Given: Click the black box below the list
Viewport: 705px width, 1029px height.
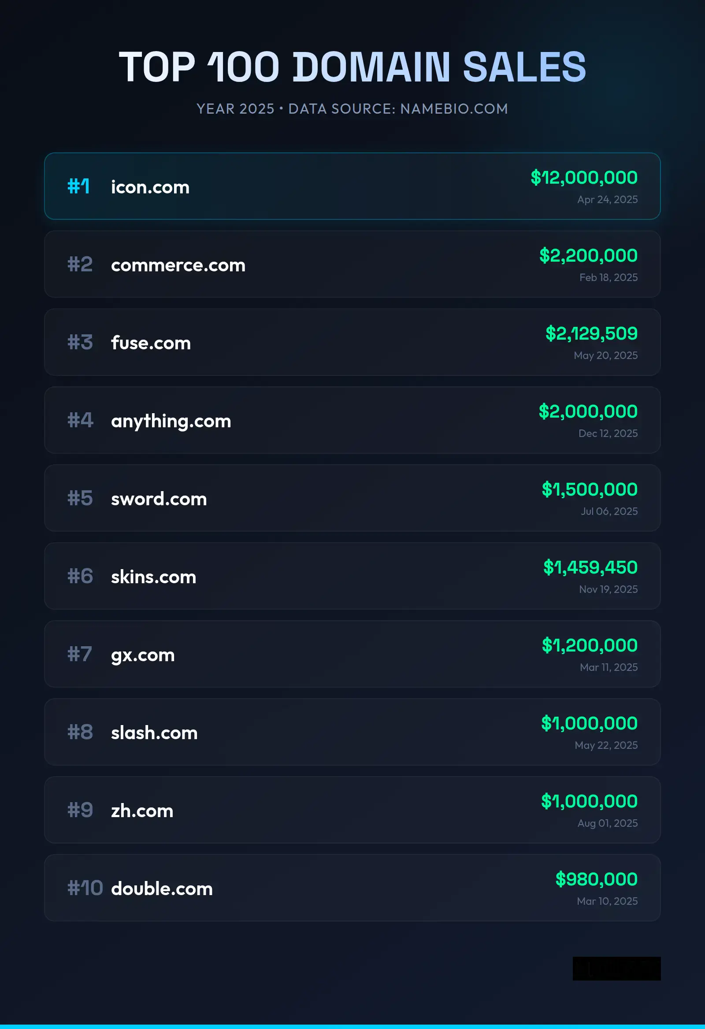Looking at the screenshot, I should tap(616, 968).
